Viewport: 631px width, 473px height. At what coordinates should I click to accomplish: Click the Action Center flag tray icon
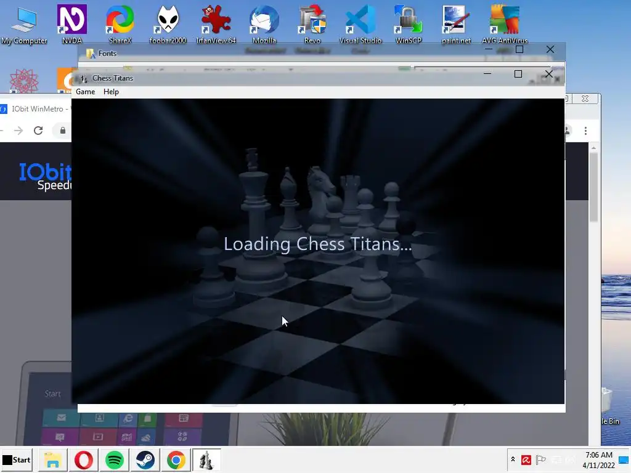click(541, 459)
